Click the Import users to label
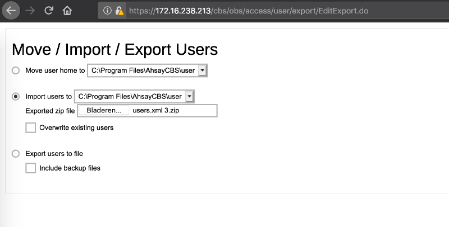This screenshot has width=449, height=227. click(x=49, y=96)
